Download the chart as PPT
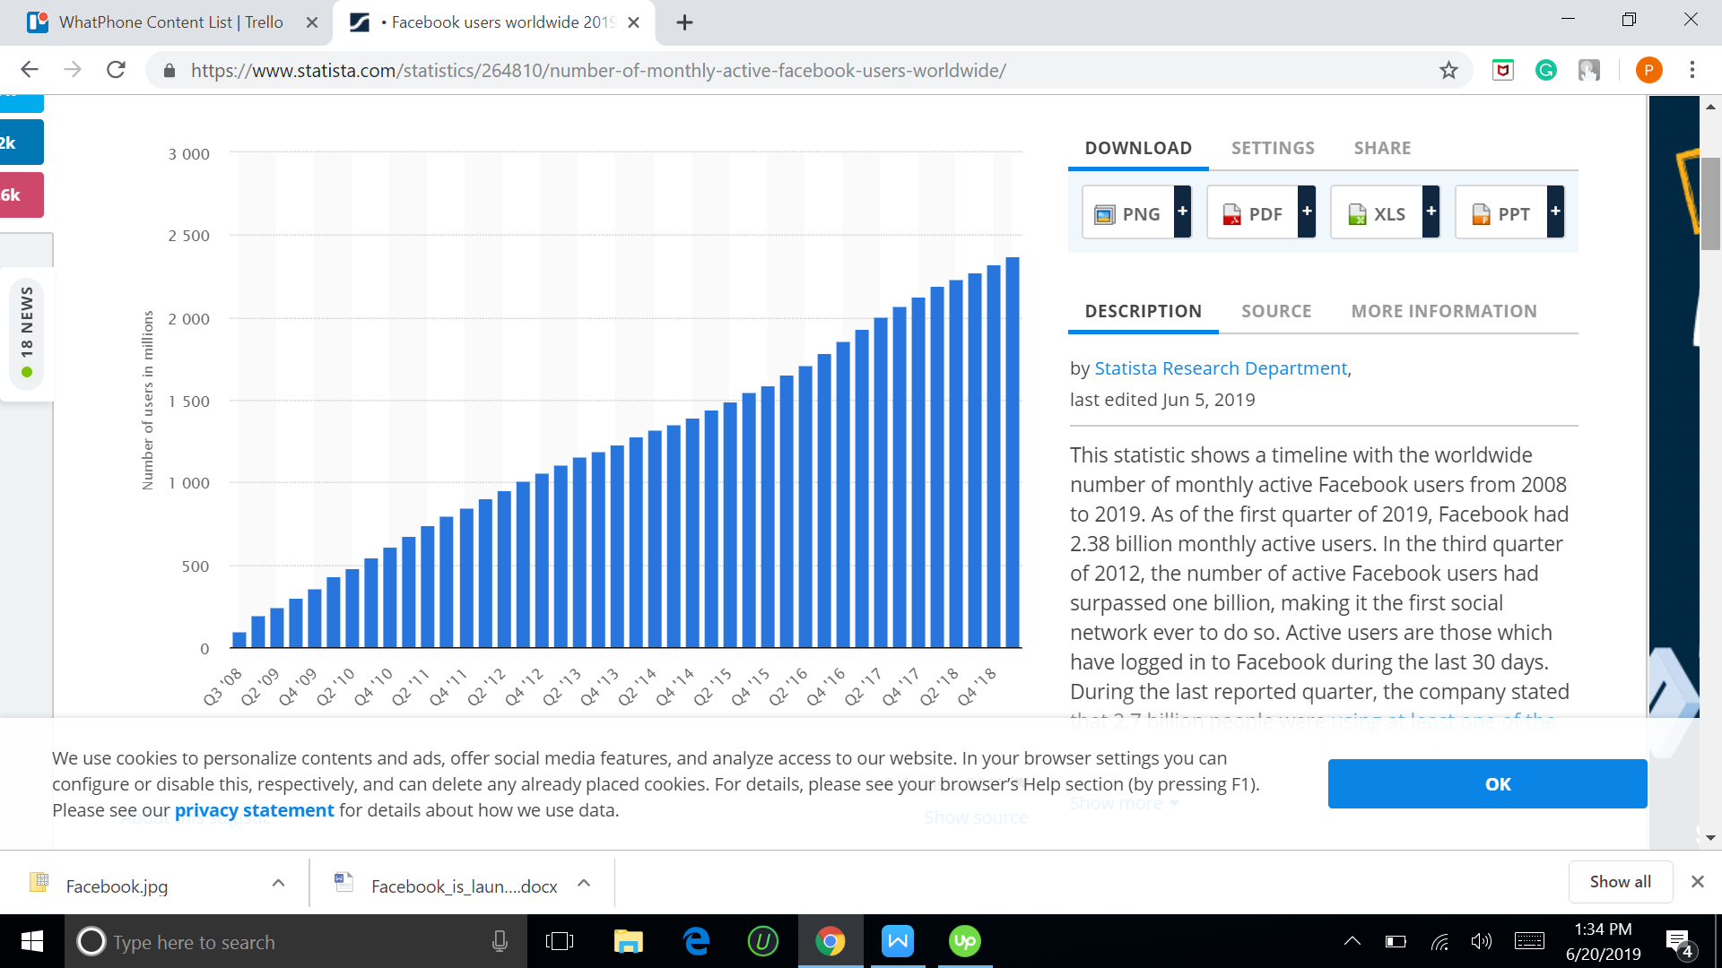This screenshot has height=968, width=1722. pos(1502,213)
